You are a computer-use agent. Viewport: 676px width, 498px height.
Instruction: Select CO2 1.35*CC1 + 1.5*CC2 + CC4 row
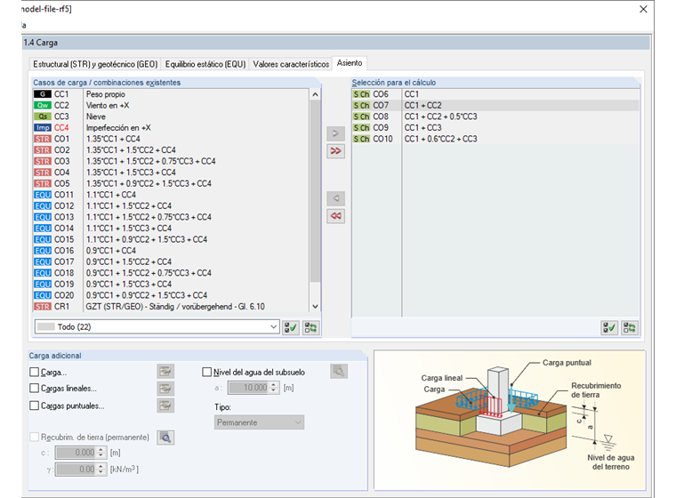[171, 150]
